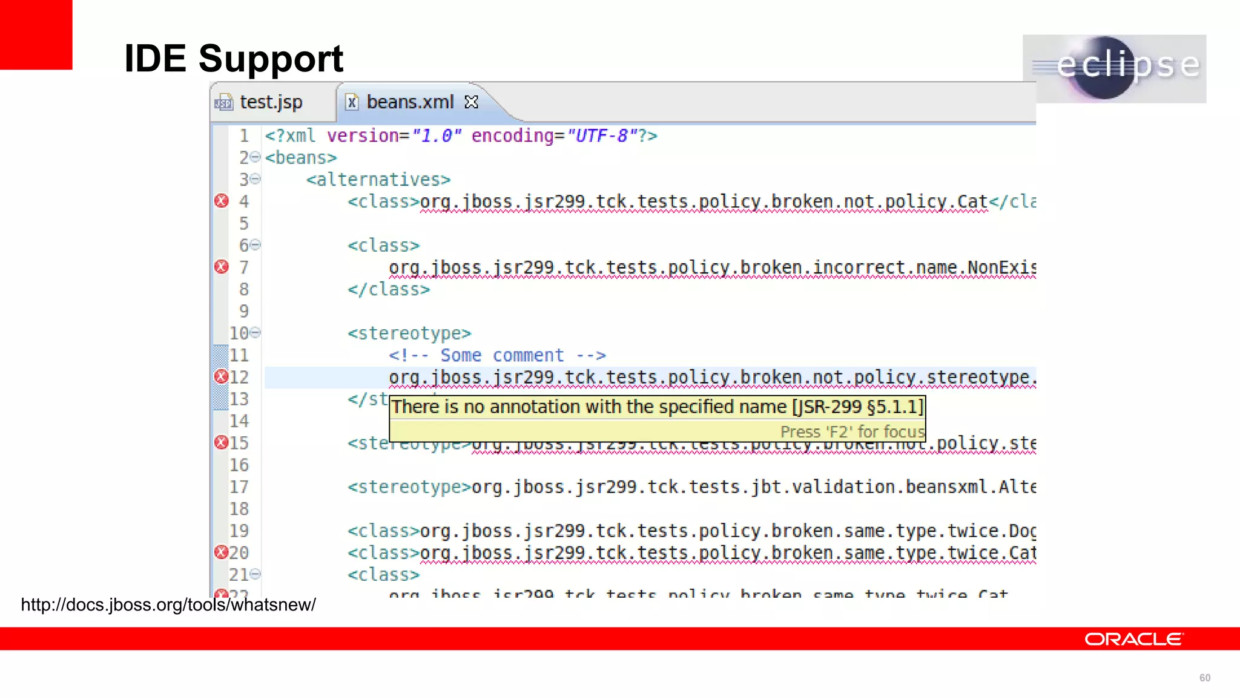
Task: Click the error marker on line 12
Action: click(x=222, y=377)
